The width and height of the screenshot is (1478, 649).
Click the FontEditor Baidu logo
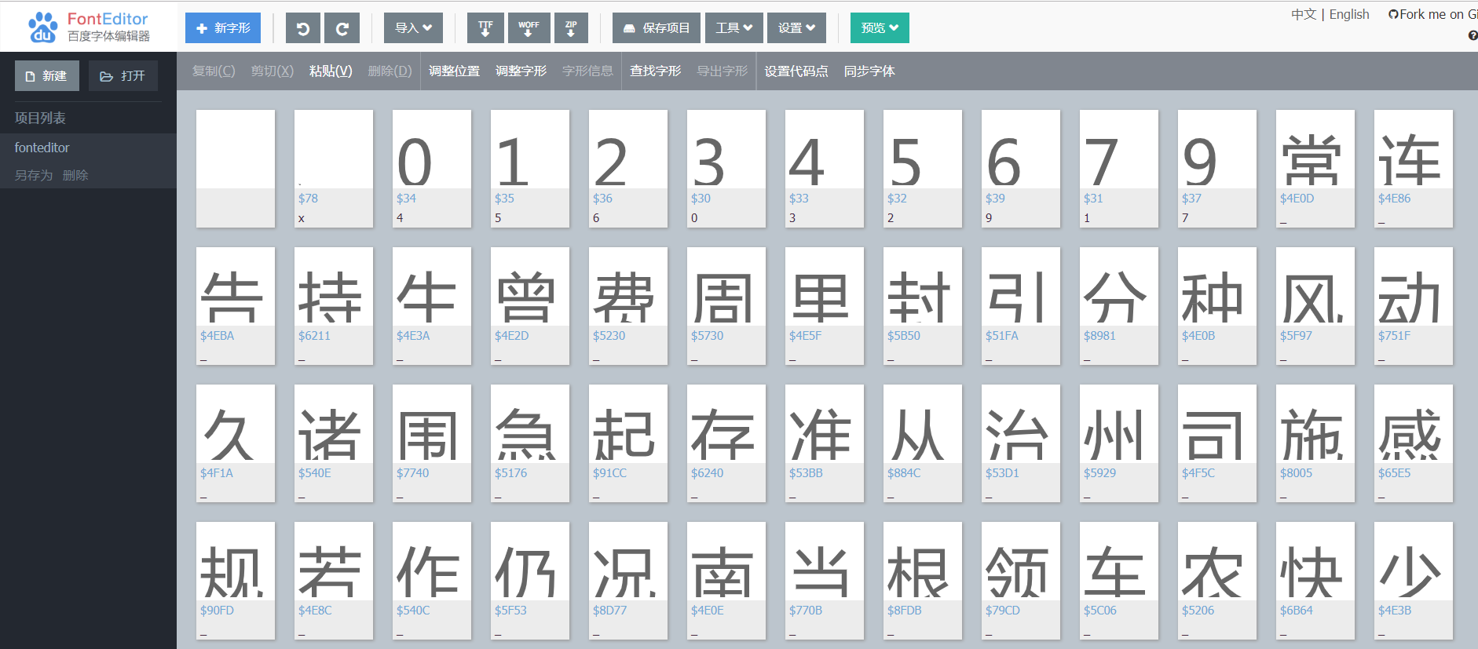pos(87,27)
